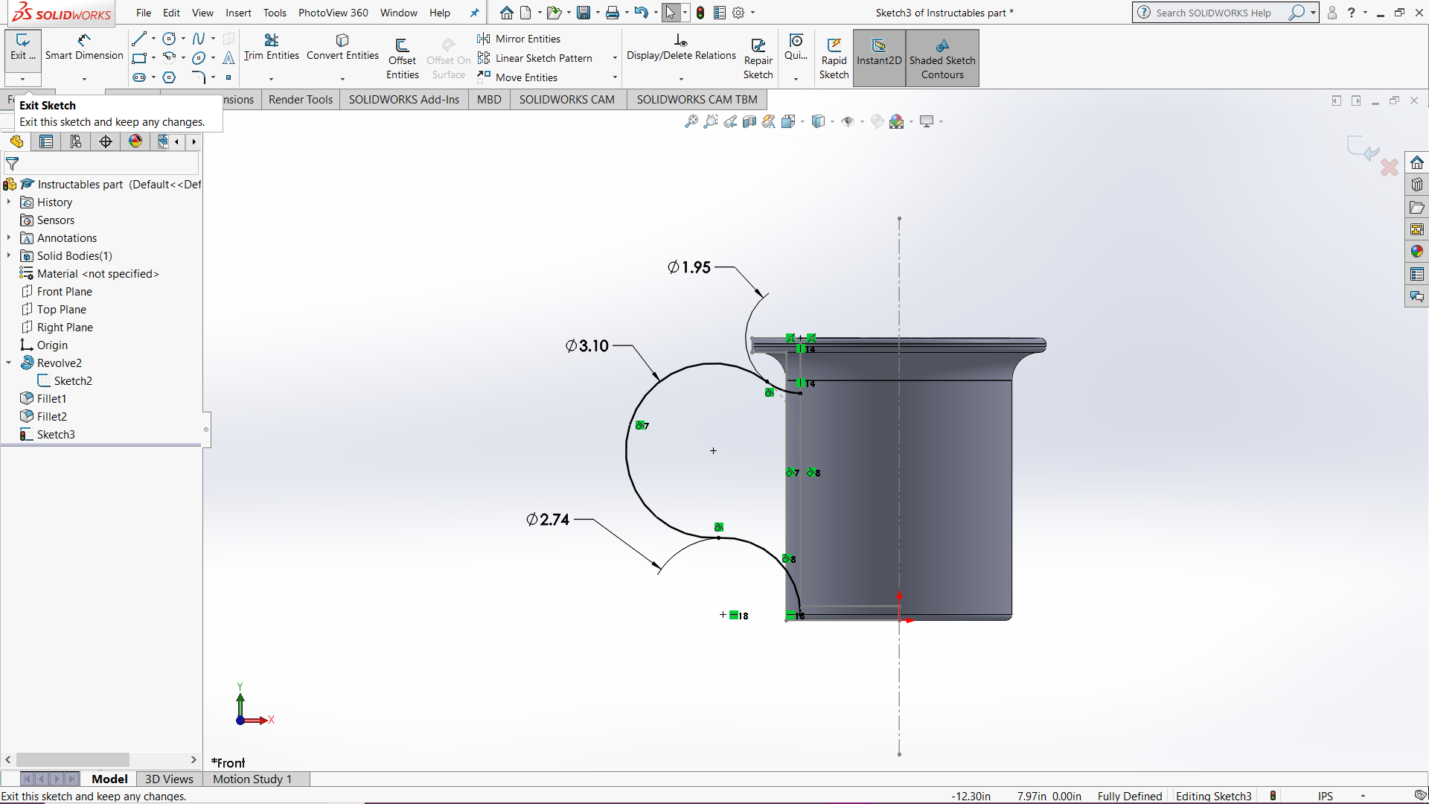1429x804 pixels.
Task: Switch to the SOLIDWORKS CAM tab
Action: [x=566, y=99]
